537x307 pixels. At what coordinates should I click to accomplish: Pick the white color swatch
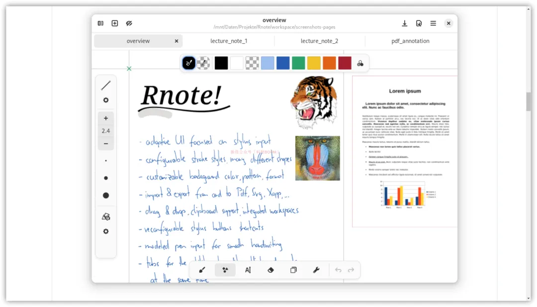pos(237,63)
